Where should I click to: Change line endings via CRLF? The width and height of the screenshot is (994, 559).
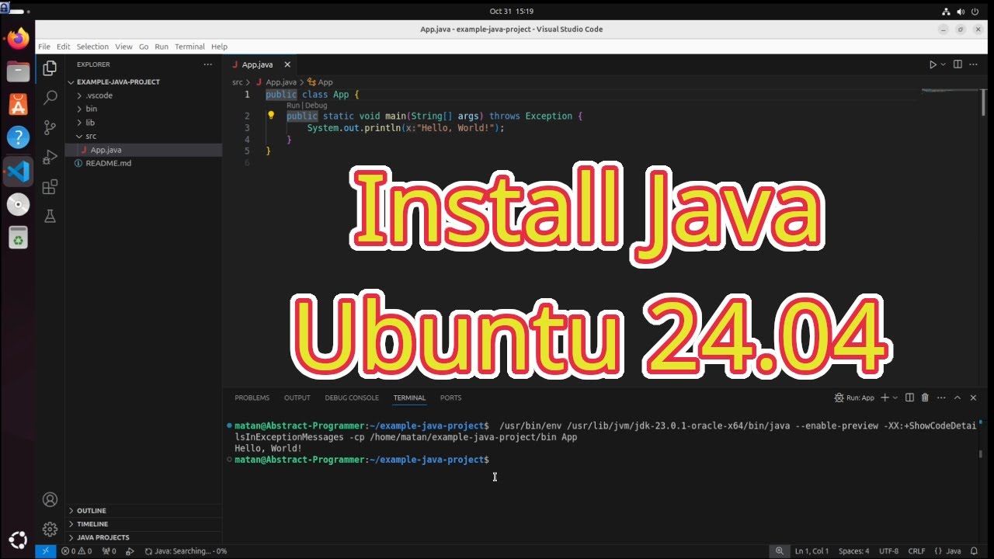pos(916,551)
